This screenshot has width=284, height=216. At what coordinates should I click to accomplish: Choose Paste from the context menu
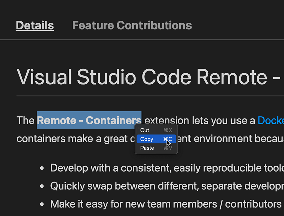pos(156,148)
